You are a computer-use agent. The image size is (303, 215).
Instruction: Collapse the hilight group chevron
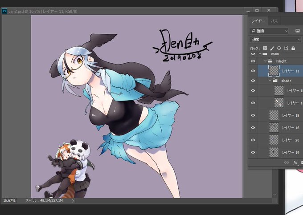(x=265, y=61)
